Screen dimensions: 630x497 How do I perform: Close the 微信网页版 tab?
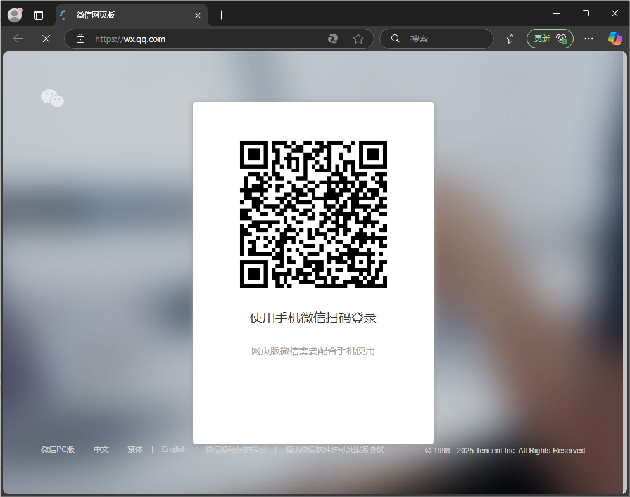[198, 15]
